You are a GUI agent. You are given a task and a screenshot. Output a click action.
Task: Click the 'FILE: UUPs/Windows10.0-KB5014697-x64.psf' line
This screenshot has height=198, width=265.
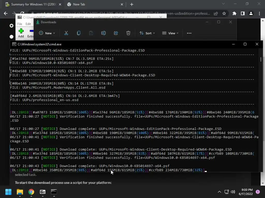[51, 63]
